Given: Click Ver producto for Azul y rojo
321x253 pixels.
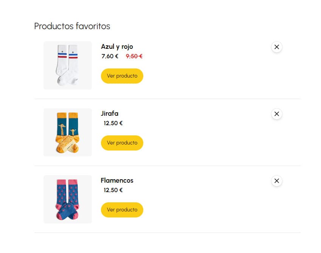Looking at the screenshot, I should 122,76.
